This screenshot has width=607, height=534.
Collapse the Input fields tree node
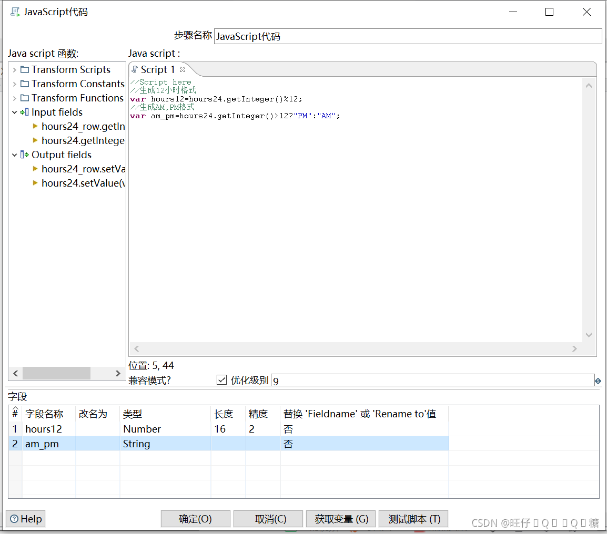point(14,112)
